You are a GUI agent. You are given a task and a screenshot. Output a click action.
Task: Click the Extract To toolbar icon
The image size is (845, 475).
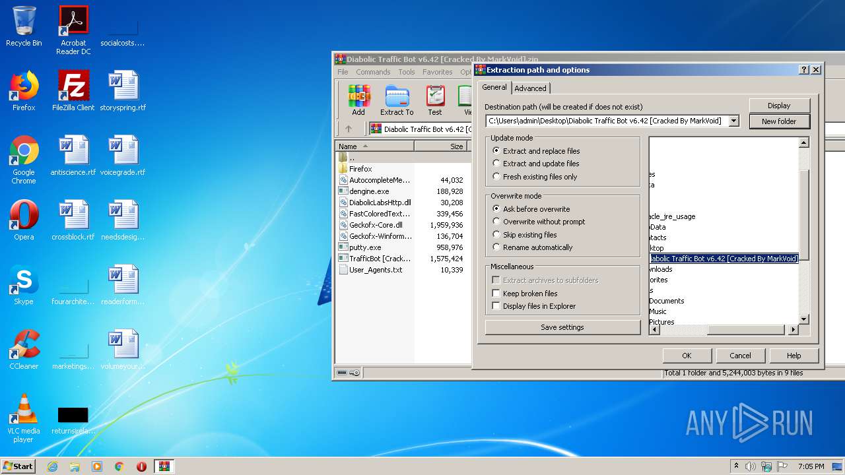click(x=397, y=100)
